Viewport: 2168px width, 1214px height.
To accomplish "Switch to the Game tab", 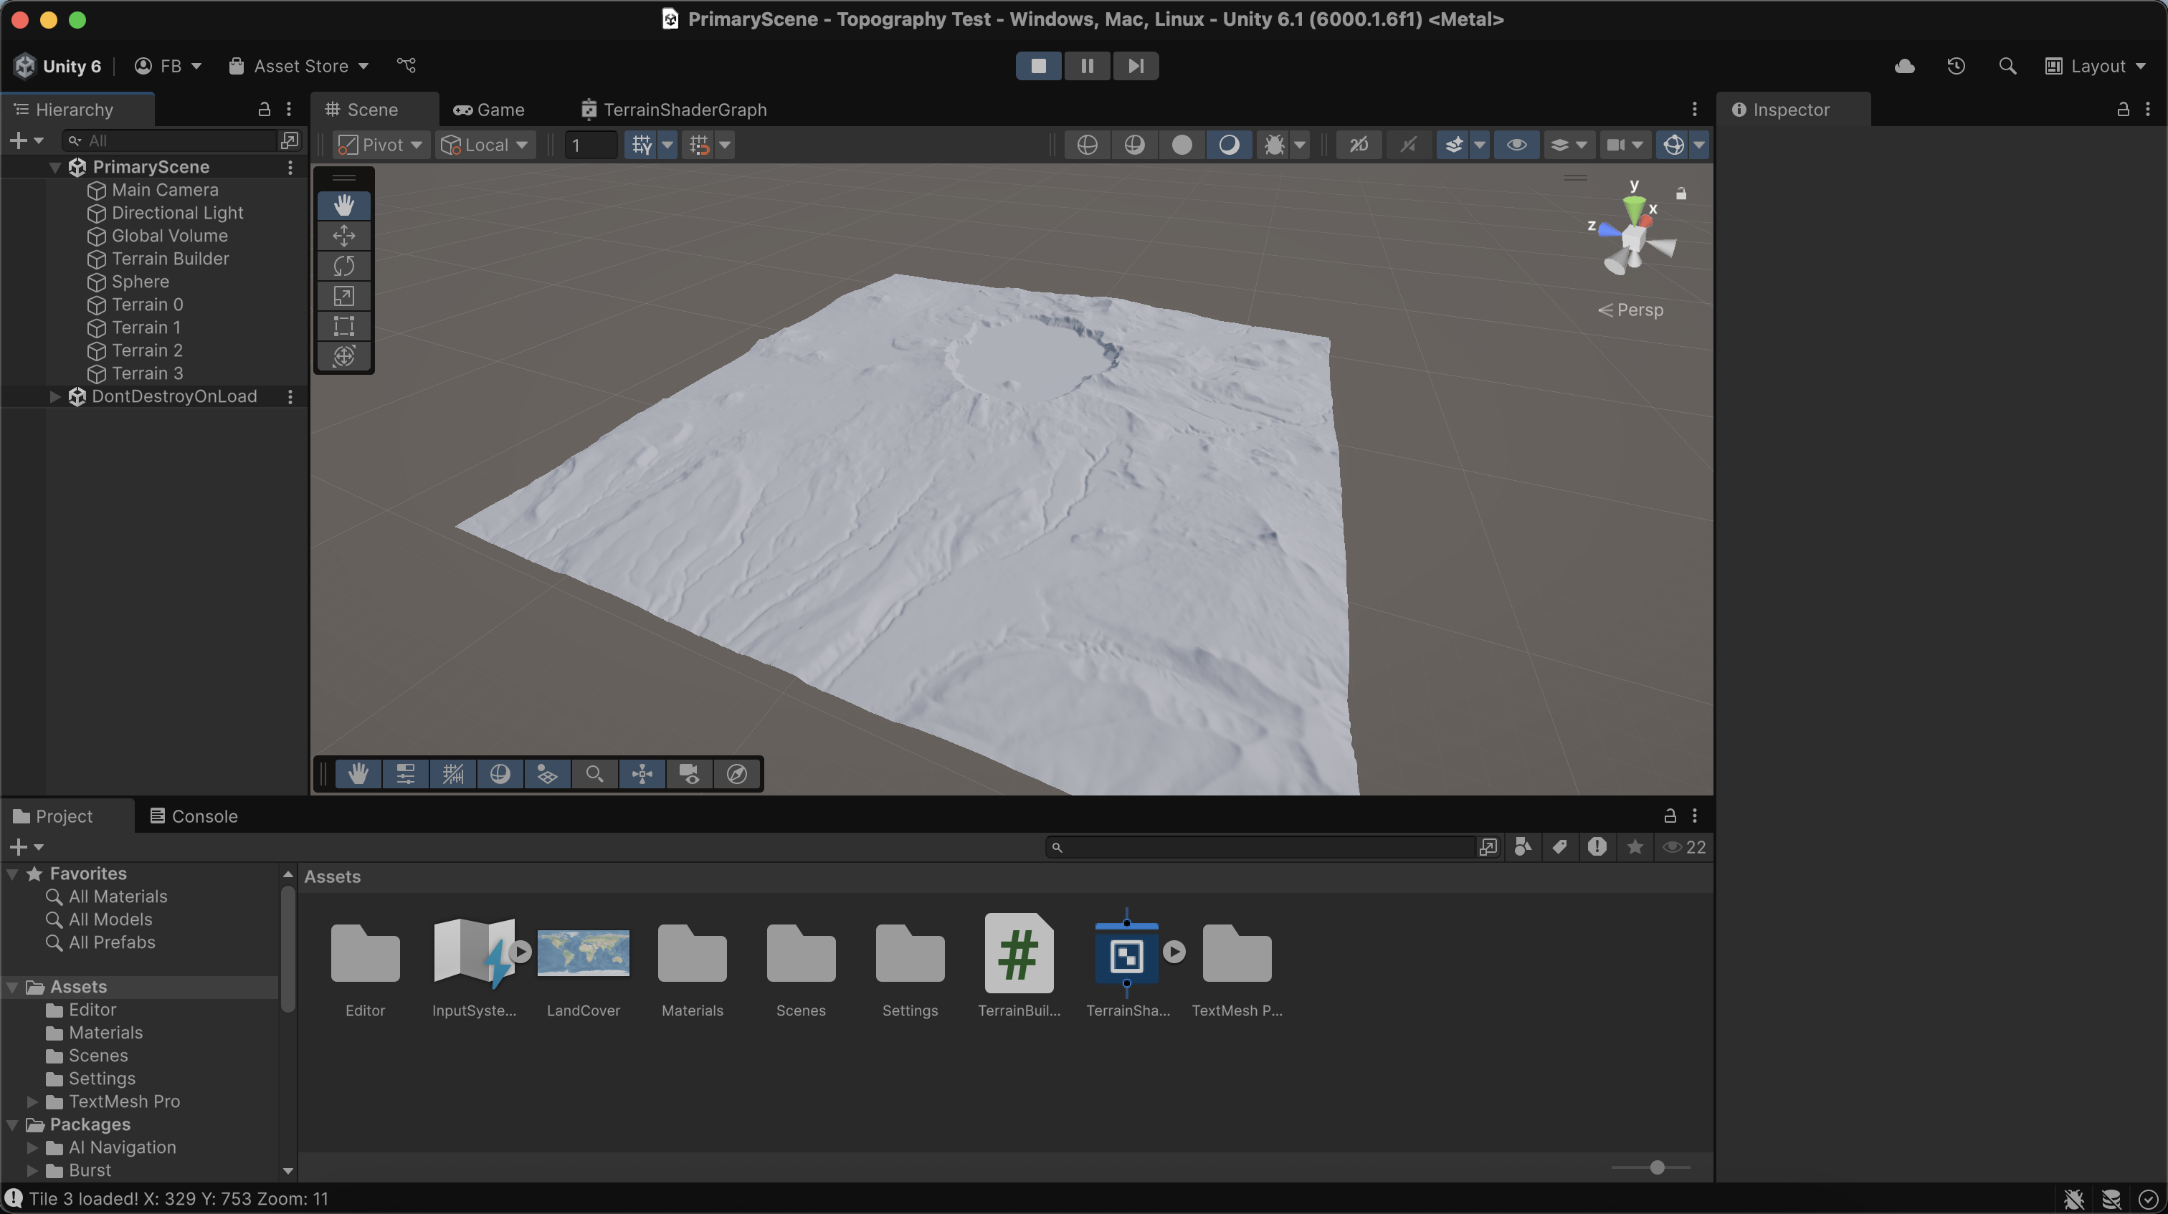I will pos(489,110).
